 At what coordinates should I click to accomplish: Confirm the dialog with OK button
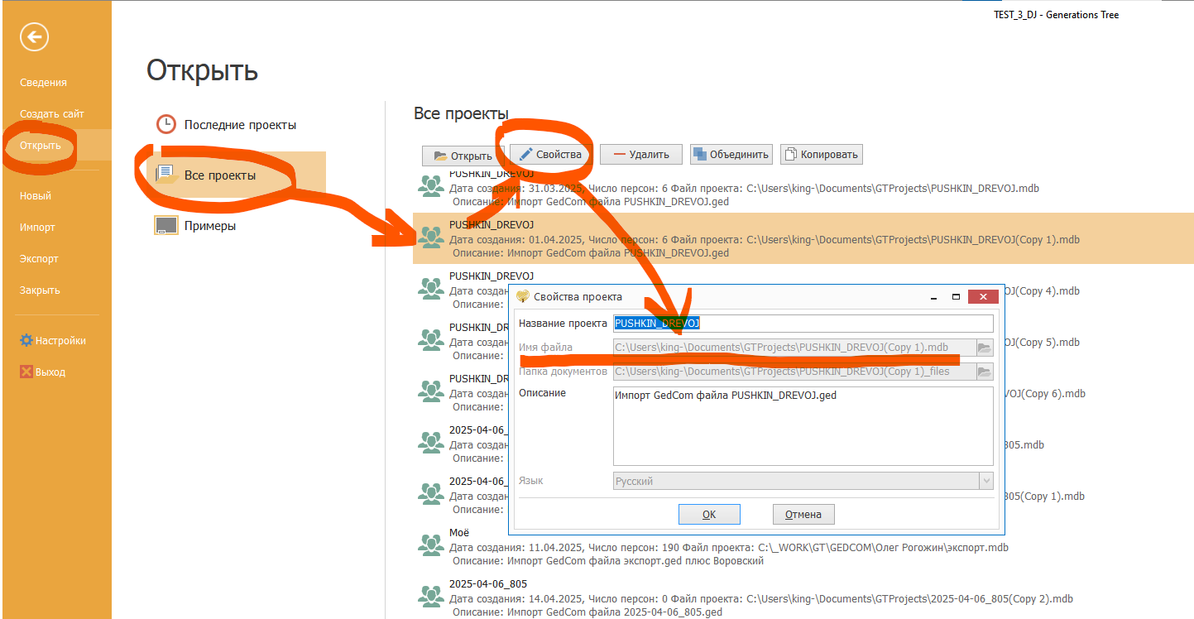[709, 514]
